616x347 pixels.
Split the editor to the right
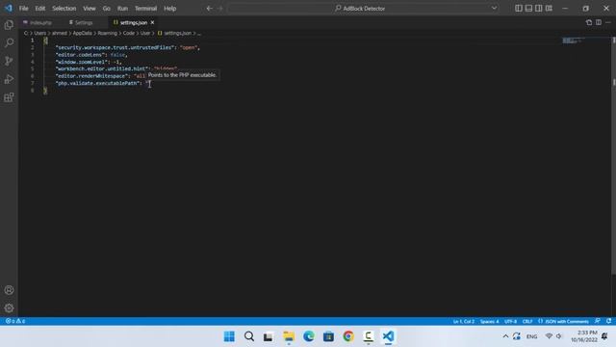pos(599,22)
